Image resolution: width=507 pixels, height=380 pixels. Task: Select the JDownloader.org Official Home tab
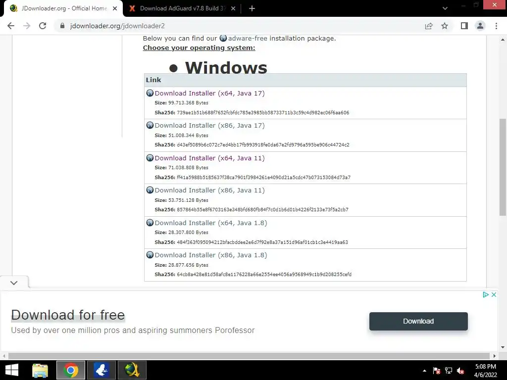point(63,8)
